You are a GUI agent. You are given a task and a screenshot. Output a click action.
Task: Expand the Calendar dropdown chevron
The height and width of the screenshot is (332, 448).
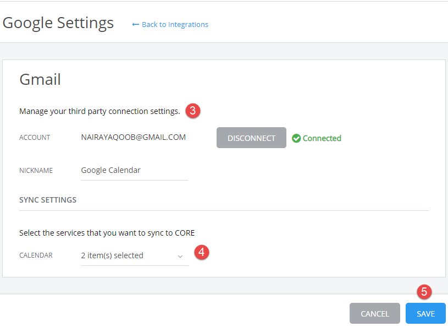pyautogui.click(x=180, y=256)
